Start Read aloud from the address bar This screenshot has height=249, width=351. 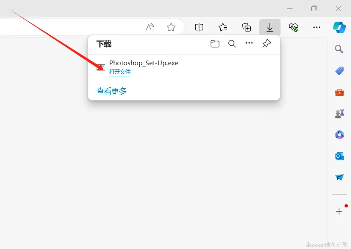[150, 27]
